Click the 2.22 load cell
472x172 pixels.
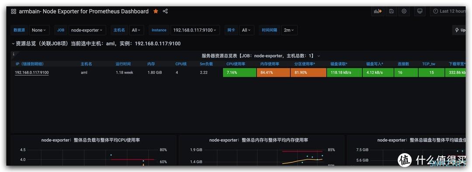(x=204, y=73)
